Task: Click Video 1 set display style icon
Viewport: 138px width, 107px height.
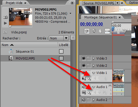Action: coord(84,78)
